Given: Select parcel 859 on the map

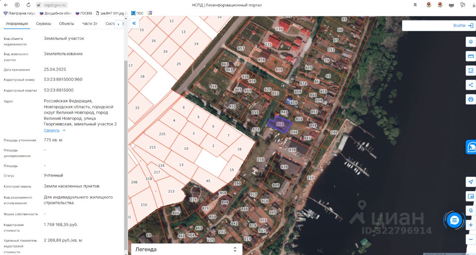Looking at the screenshot, I should click(x=279, y=70).
